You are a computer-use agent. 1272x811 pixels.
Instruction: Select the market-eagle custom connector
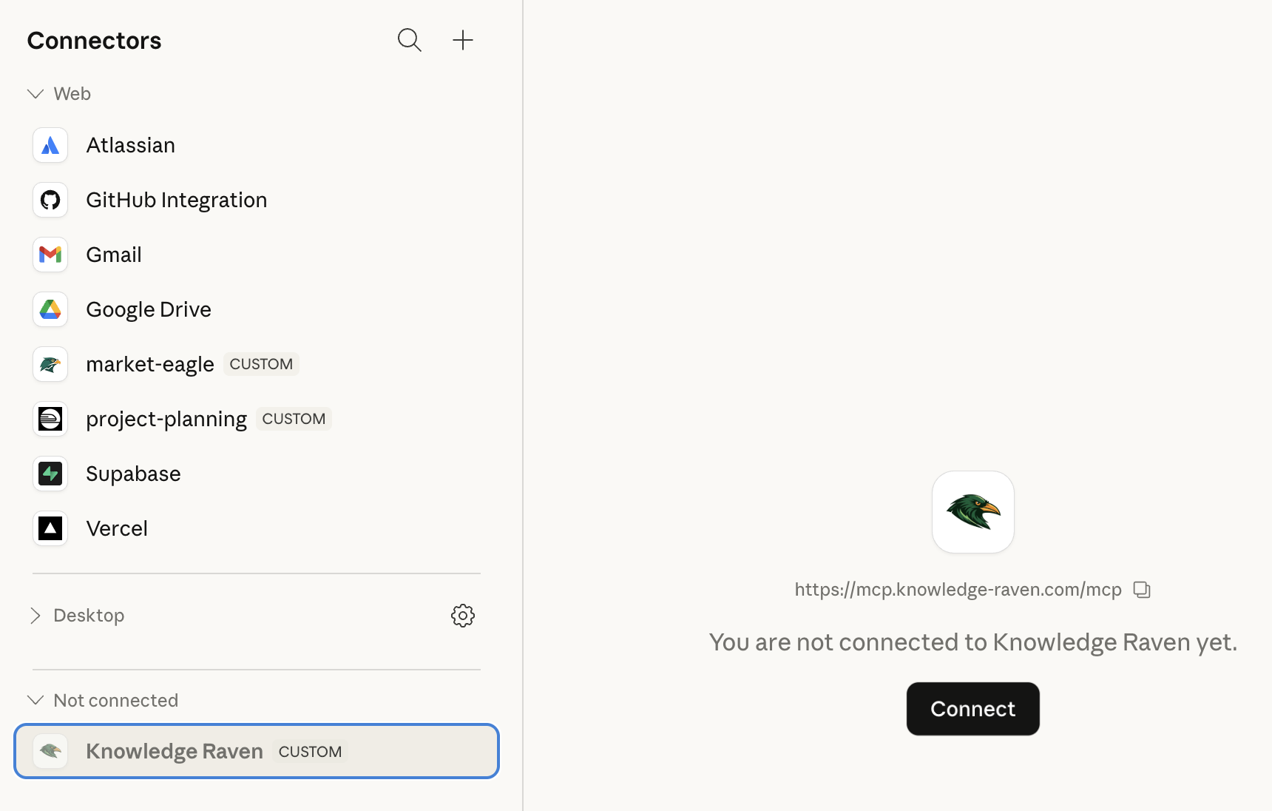150,364
